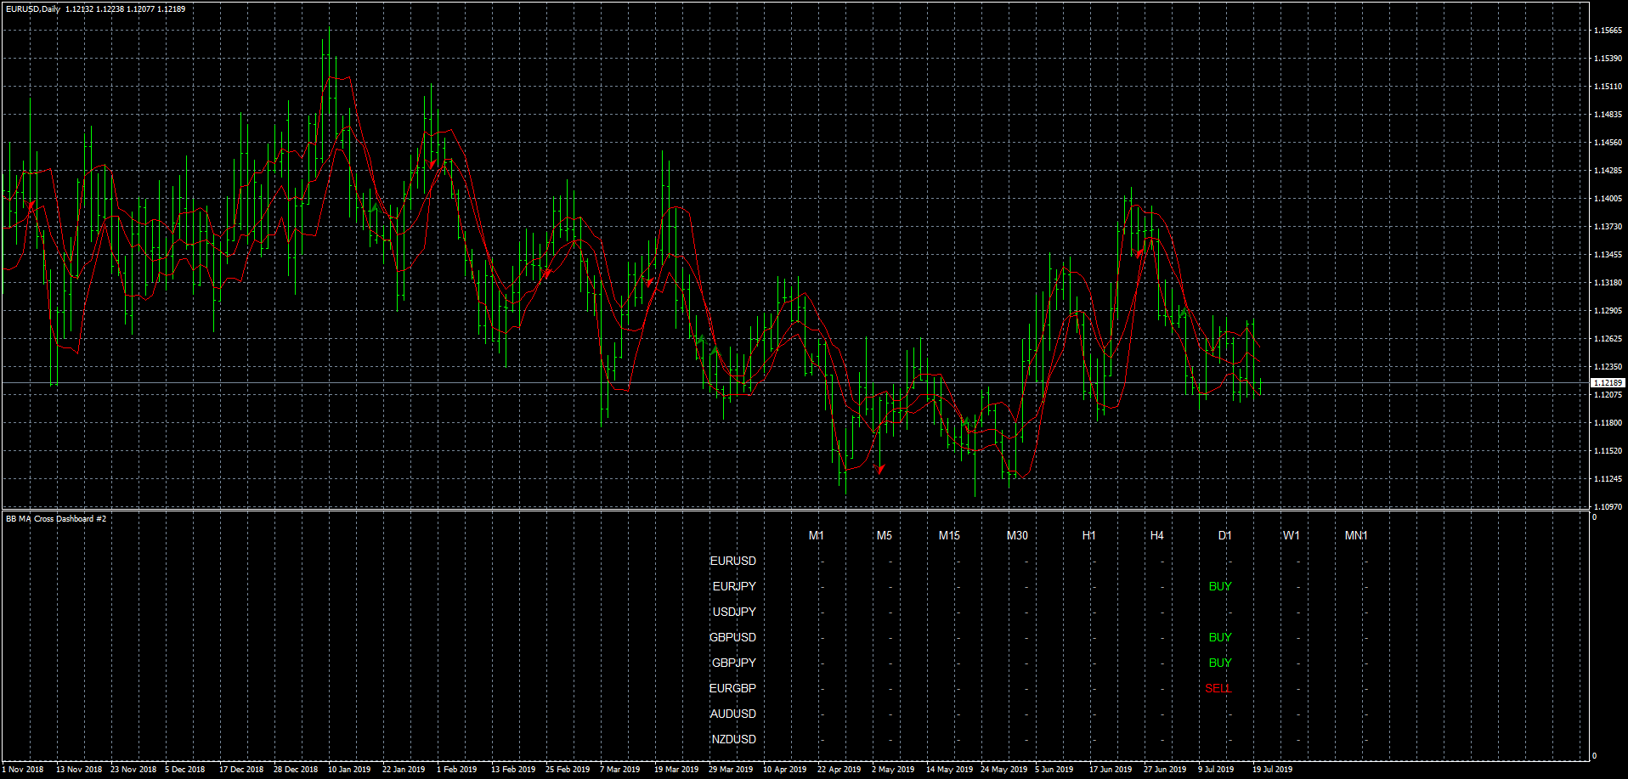Click the BUY signal in the GBPJPY row
The width and height of the screenshot is (1628, 779).
tap(1220, 663)
